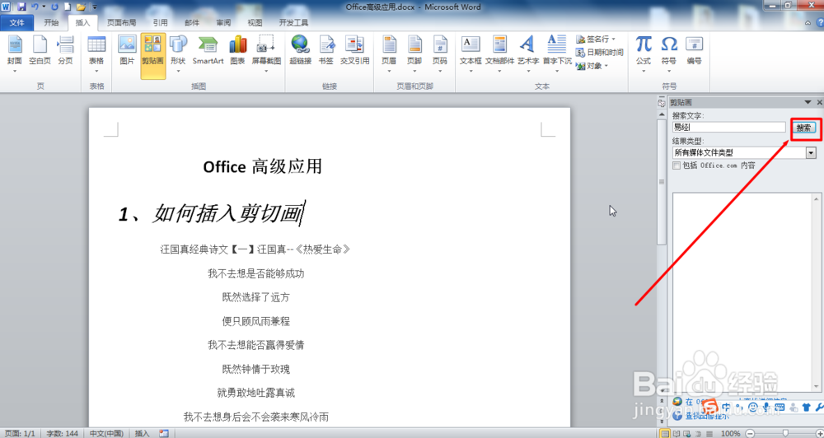This screenshot has width=824, height=438.
Task: Switch to the References (引用) tab
Action: coord(161,22)
